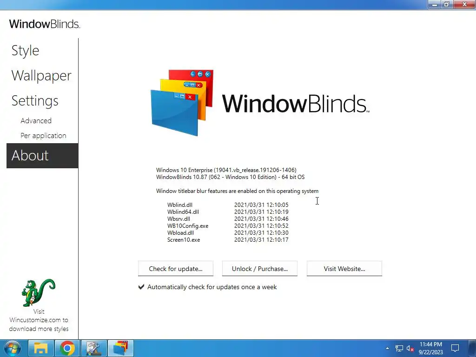The height and width of the screenshot is (357, 476).
Task: Click the muted volume tray icon
Action: 410,349
